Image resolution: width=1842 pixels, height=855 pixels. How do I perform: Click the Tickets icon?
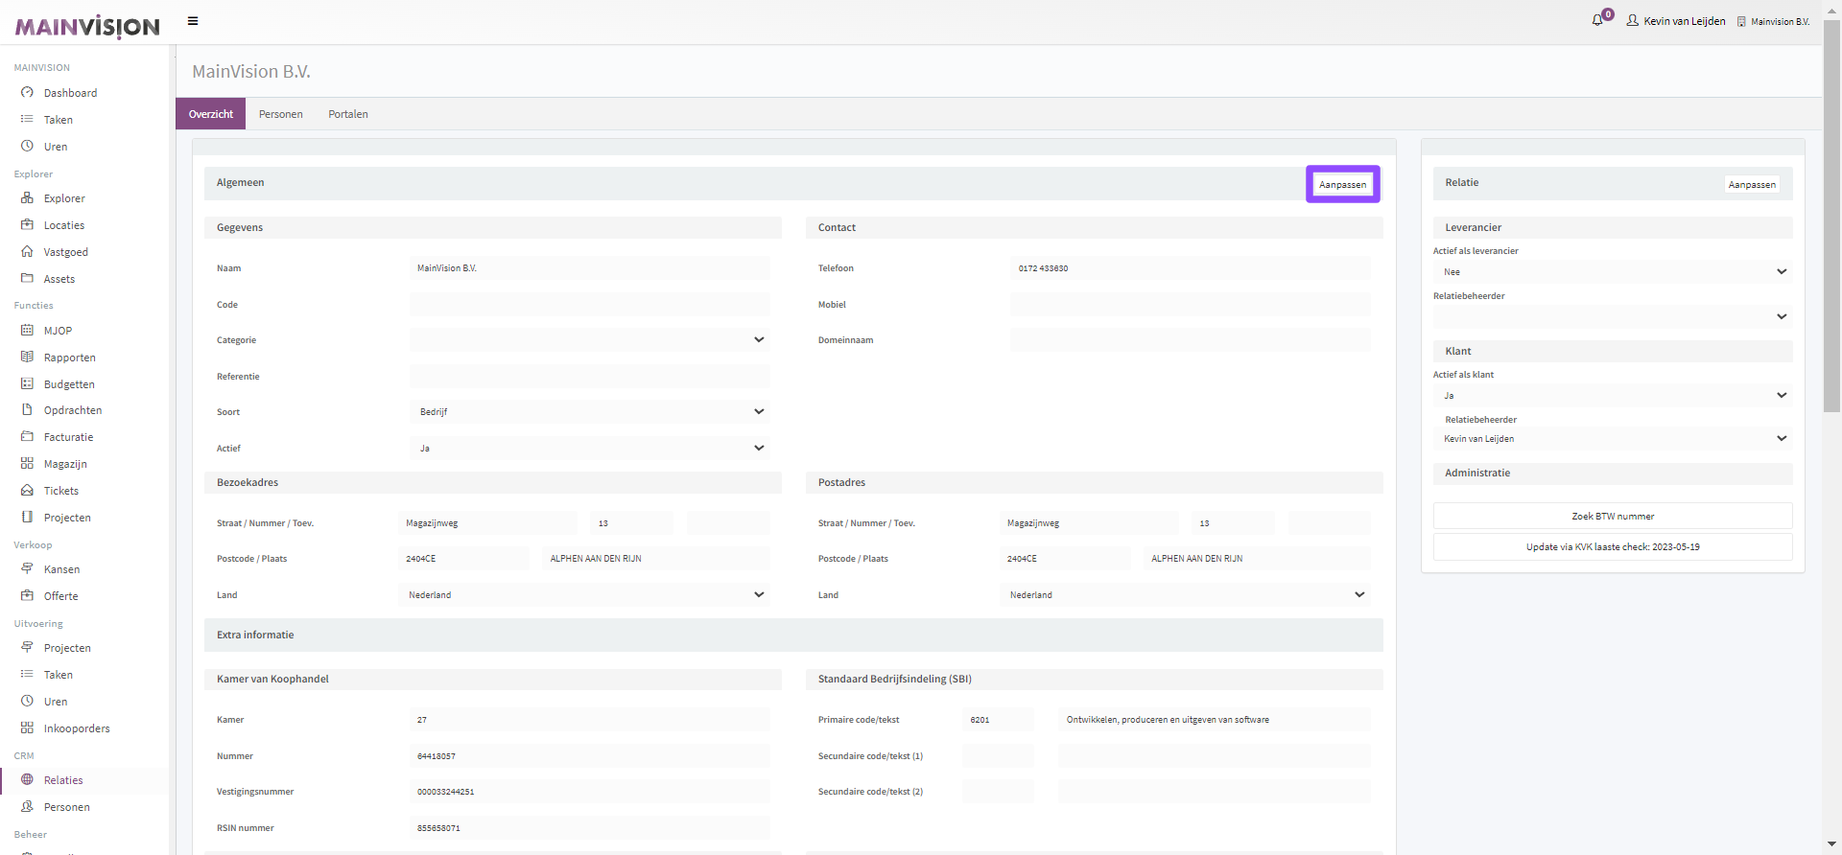click(27, 491)
